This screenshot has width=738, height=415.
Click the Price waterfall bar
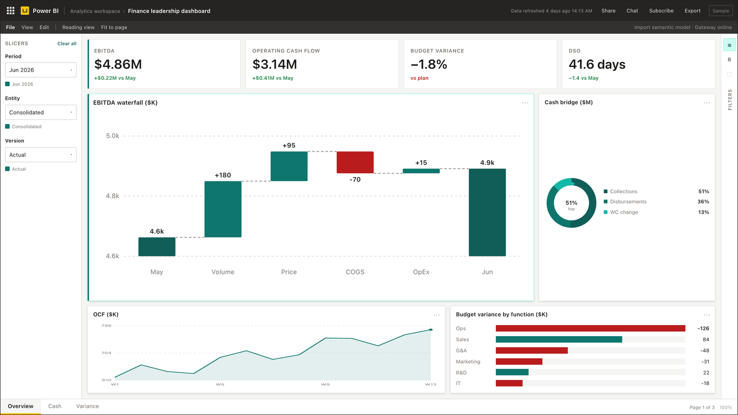tap(289, 166)
